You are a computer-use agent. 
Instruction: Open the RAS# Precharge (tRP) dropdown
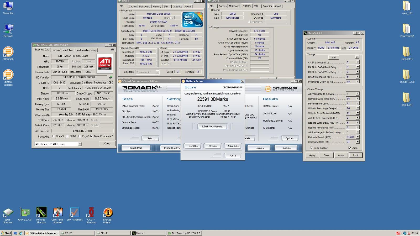click(x=358, y=77)
